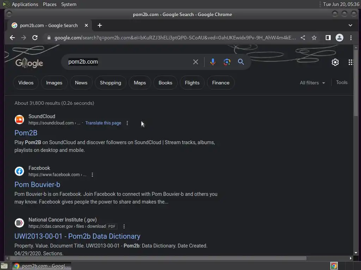Screen dimensions: 361x270
Task: Go to Google home via the logo
Action: point(29,63)
